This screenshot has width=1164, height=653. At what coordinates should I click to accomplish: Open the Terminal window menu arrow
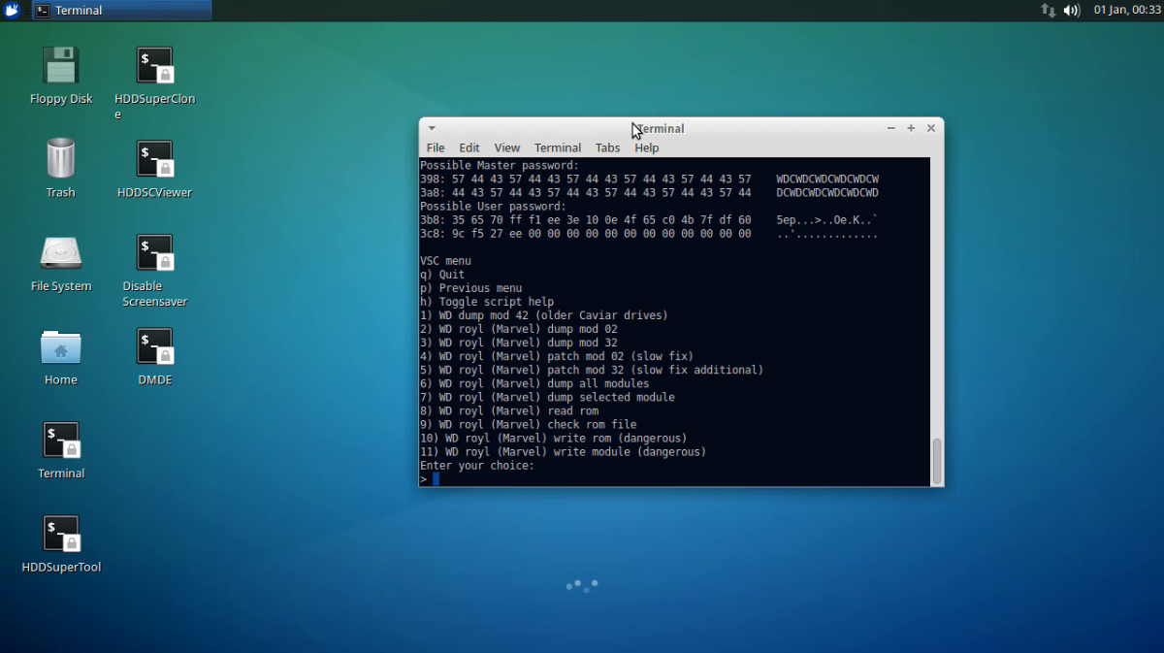[432, 128]
